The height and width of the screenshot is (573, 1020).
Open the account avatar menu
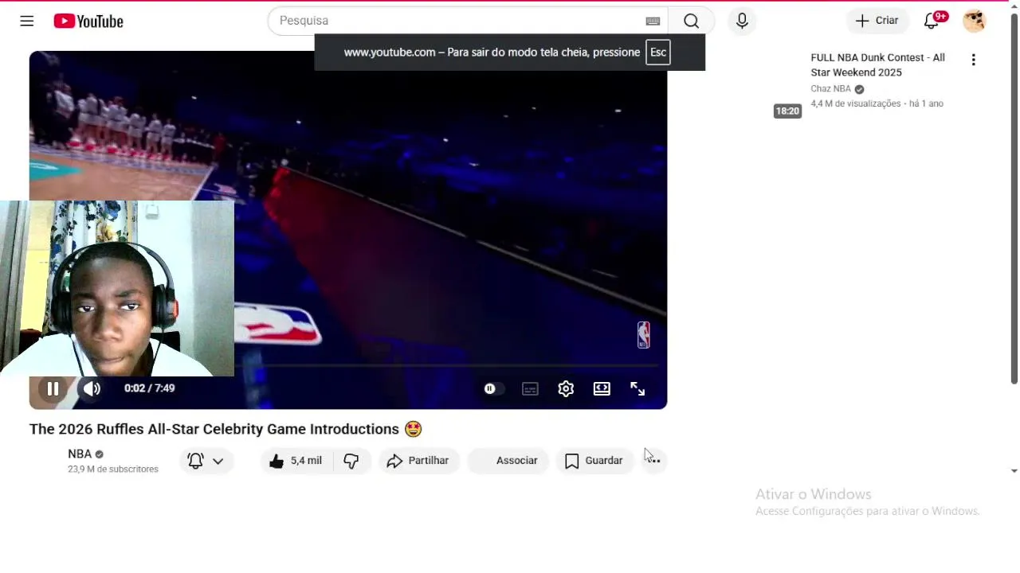tap(975, 21)
